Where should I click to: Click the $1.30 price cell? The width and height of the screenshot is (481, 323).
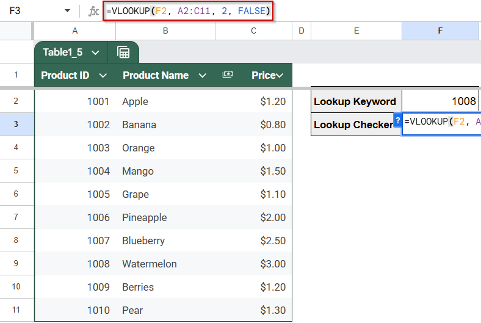click(253, 310)
